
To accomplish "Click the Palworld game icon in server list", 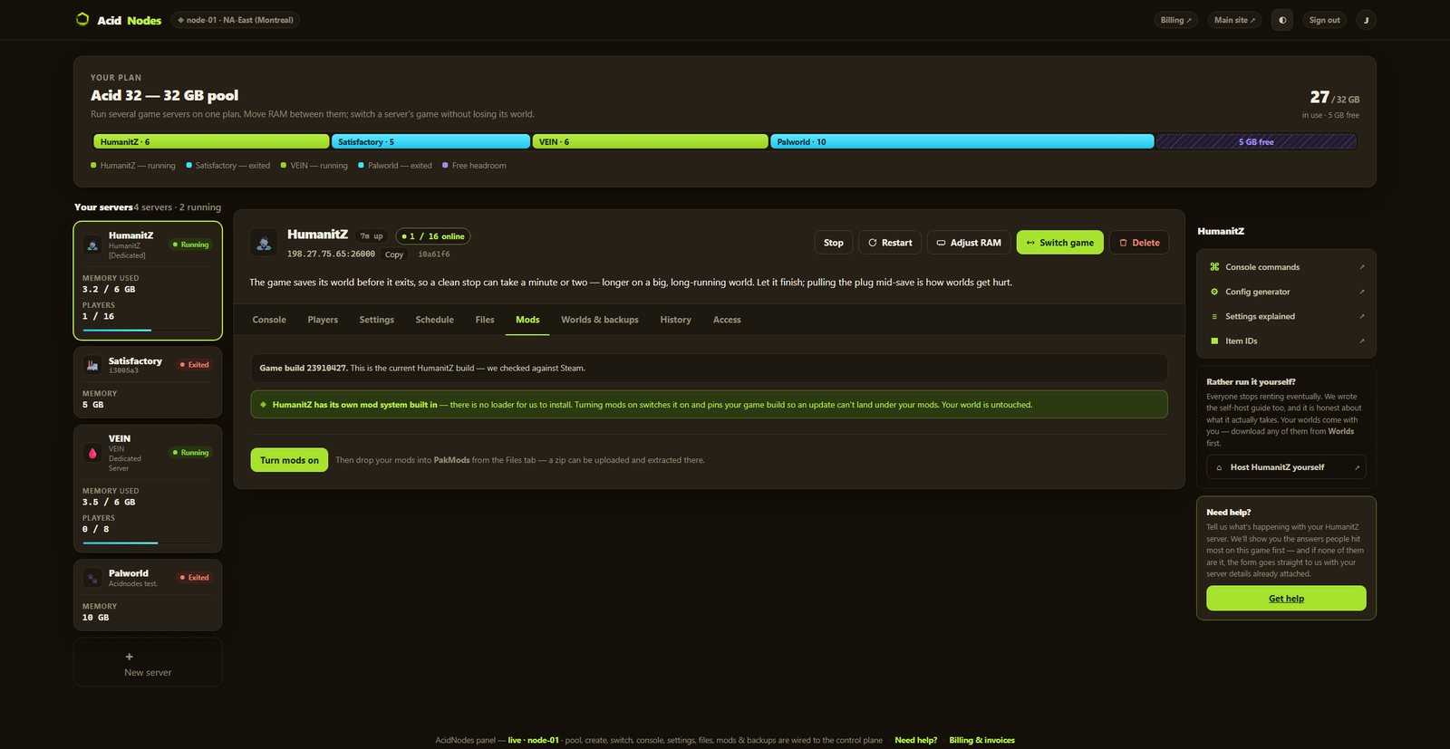I will click(92, 578).
